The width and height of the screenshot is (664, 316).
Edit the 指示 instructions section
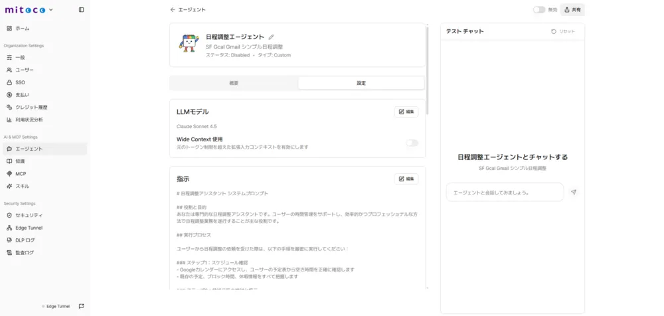406,179
